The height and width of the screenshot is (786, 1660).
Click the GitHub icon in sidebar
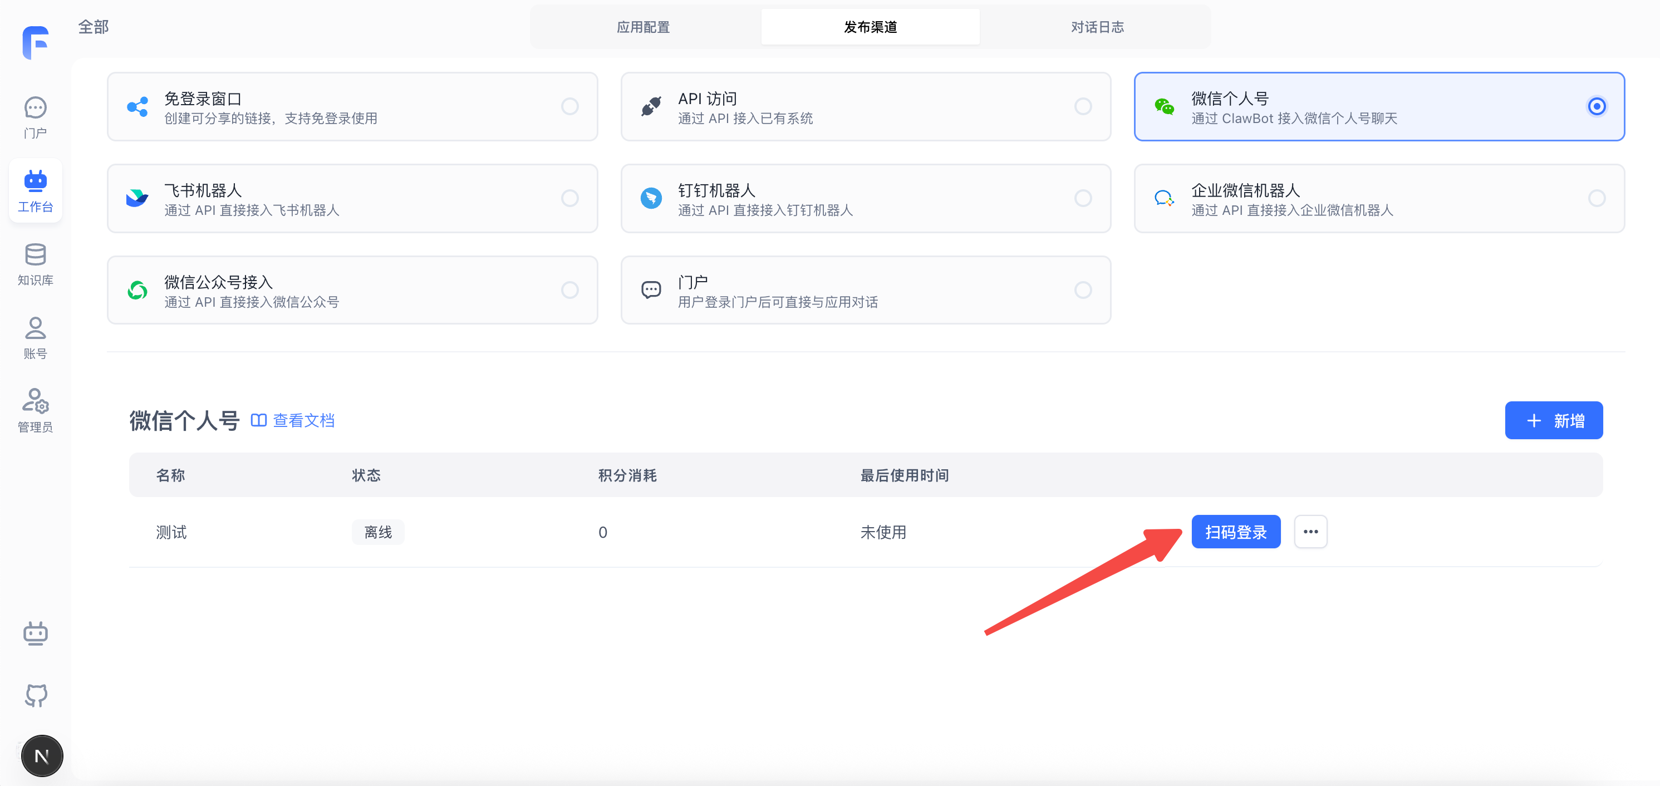pyautogui.click(x=36, y=695)
